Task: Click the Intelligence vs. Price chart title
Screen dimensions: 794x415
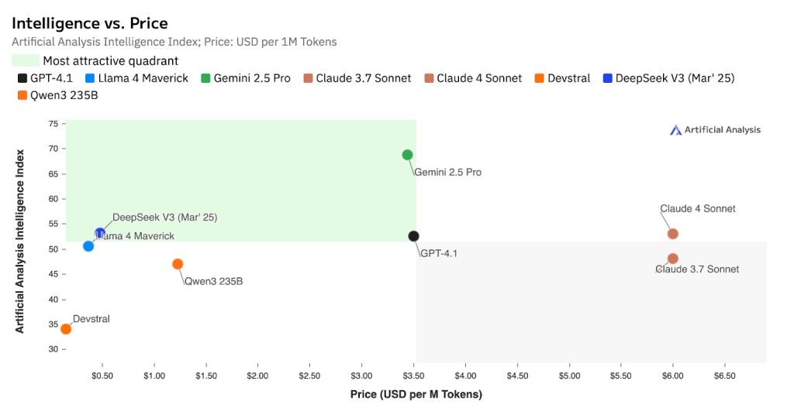Action: tap(90, 24)
